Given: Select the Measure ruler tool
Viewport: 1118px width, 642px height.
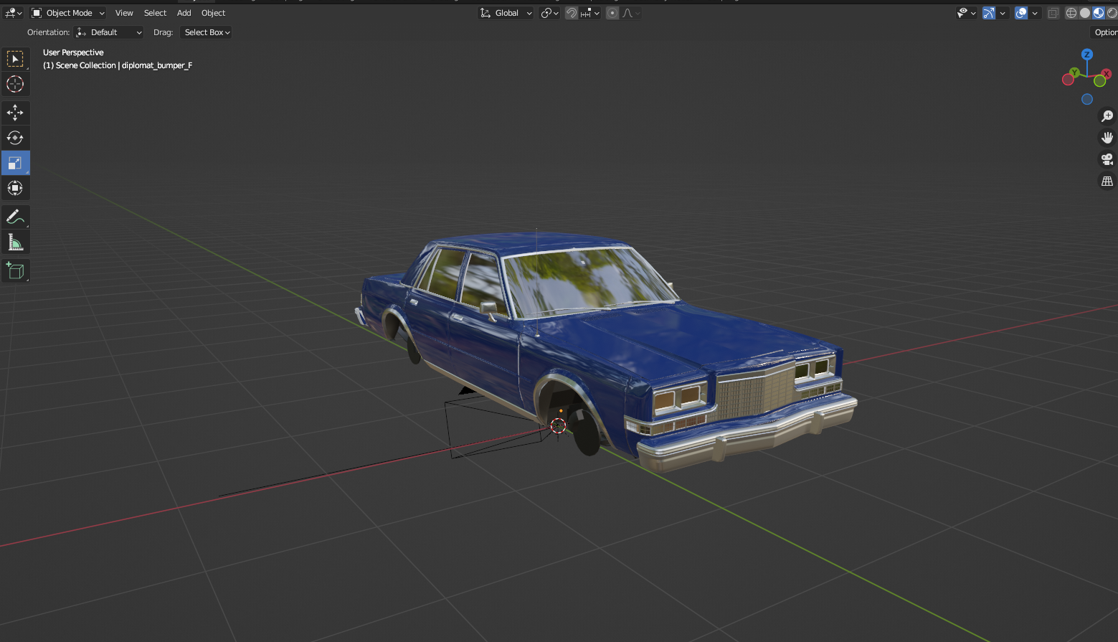Looking at the screenshot, I should [x=15, y=242].
